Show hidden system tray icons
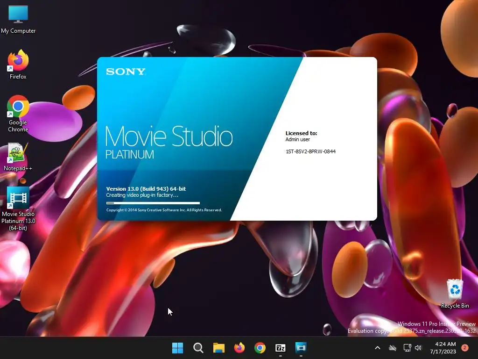Viewport: 478px width, 359px height. pos(377,348)
